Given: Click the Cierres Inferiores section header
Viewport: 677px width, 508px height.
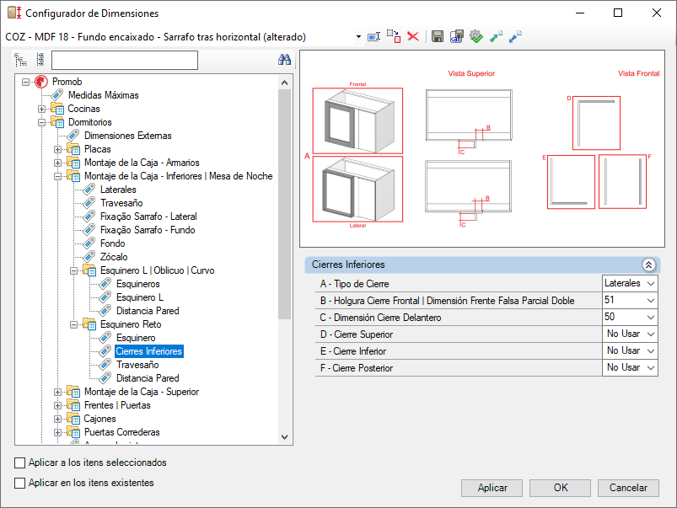Looking at the screenshot, I should tap(482, 265).
